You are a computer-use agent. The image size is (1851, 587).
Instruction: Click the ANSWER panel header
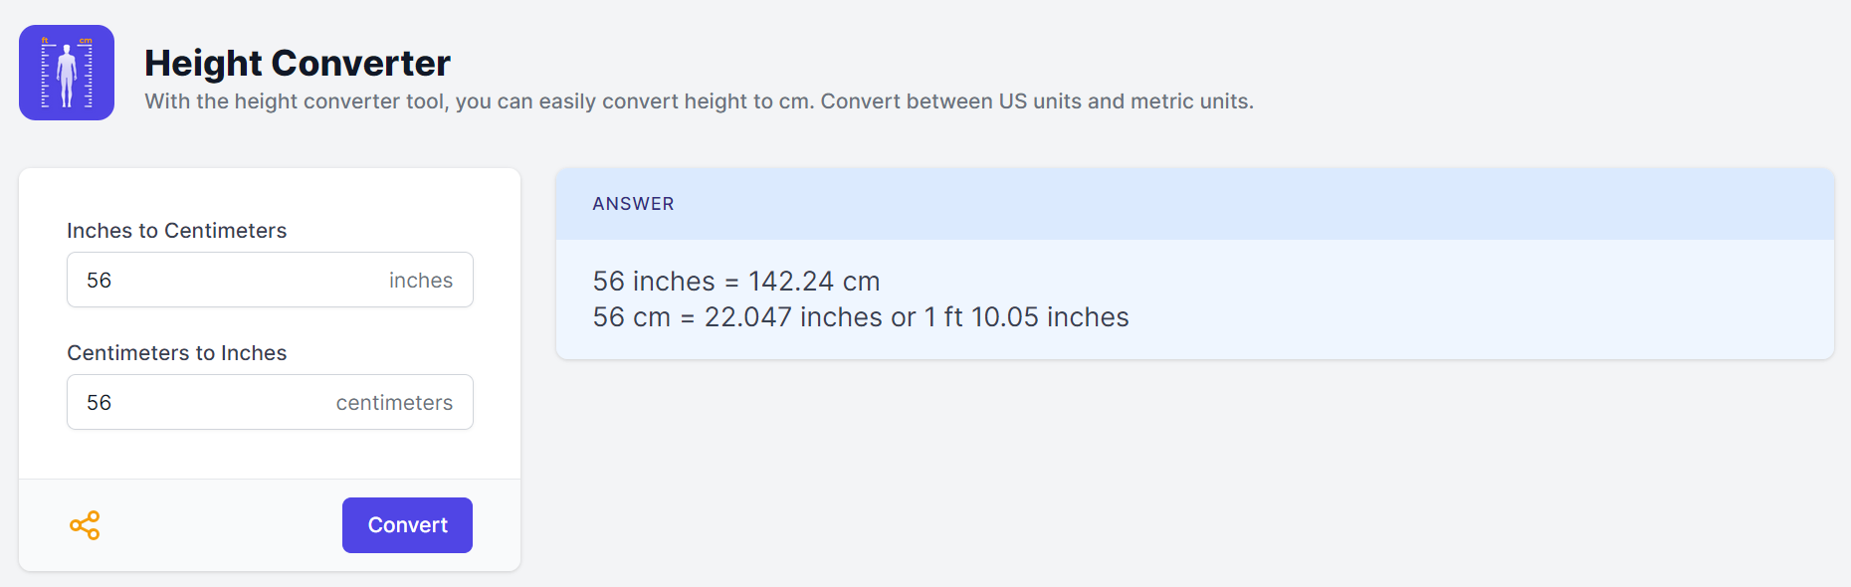pos(633,204)
